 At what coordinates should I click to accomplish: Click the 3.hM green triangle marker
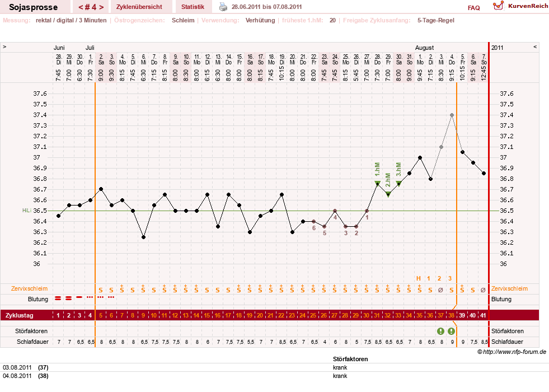398,183
